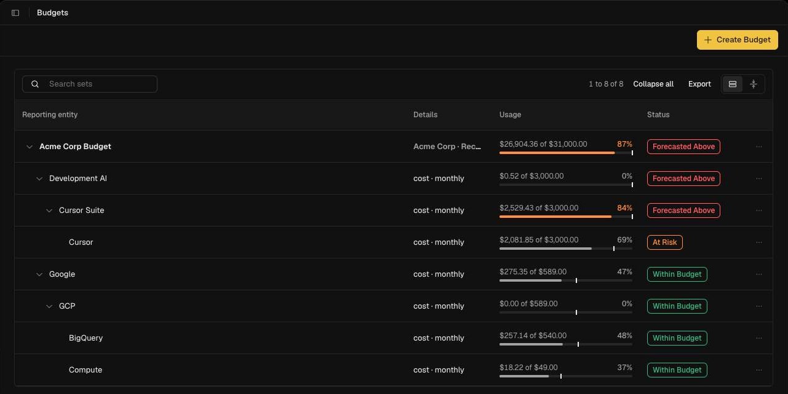Open the more menu for Acme Corp Budget

(x=758, y=147)
